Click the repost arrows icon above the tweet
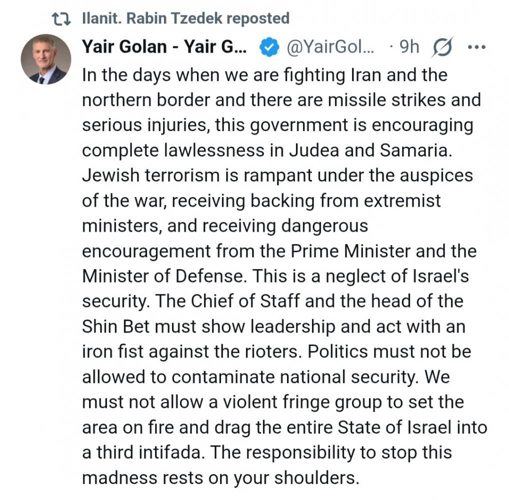Viewport: 509px width, 500px height. tap(61, 19)
